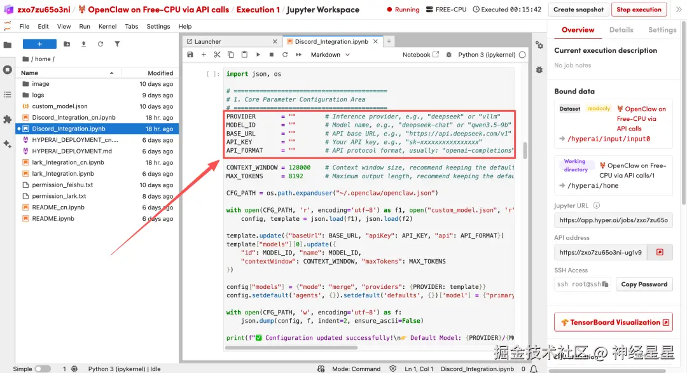Sort files by Modified column header

pyautogui.click(x=149, y=73)
